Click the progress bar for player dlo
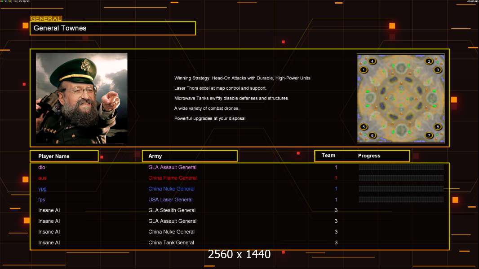 401,167
